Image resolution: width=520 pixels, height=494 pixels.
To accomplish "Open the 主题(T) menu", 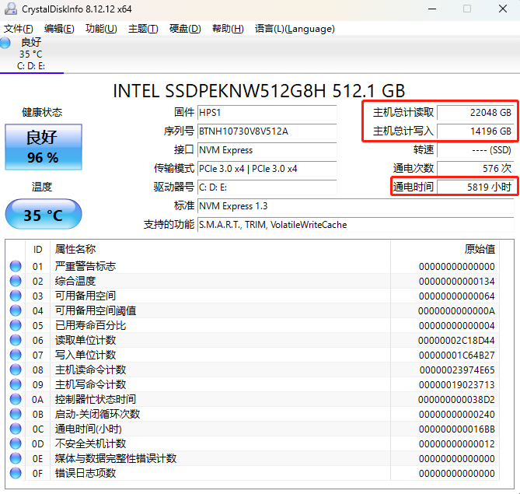I will [143, 29].
